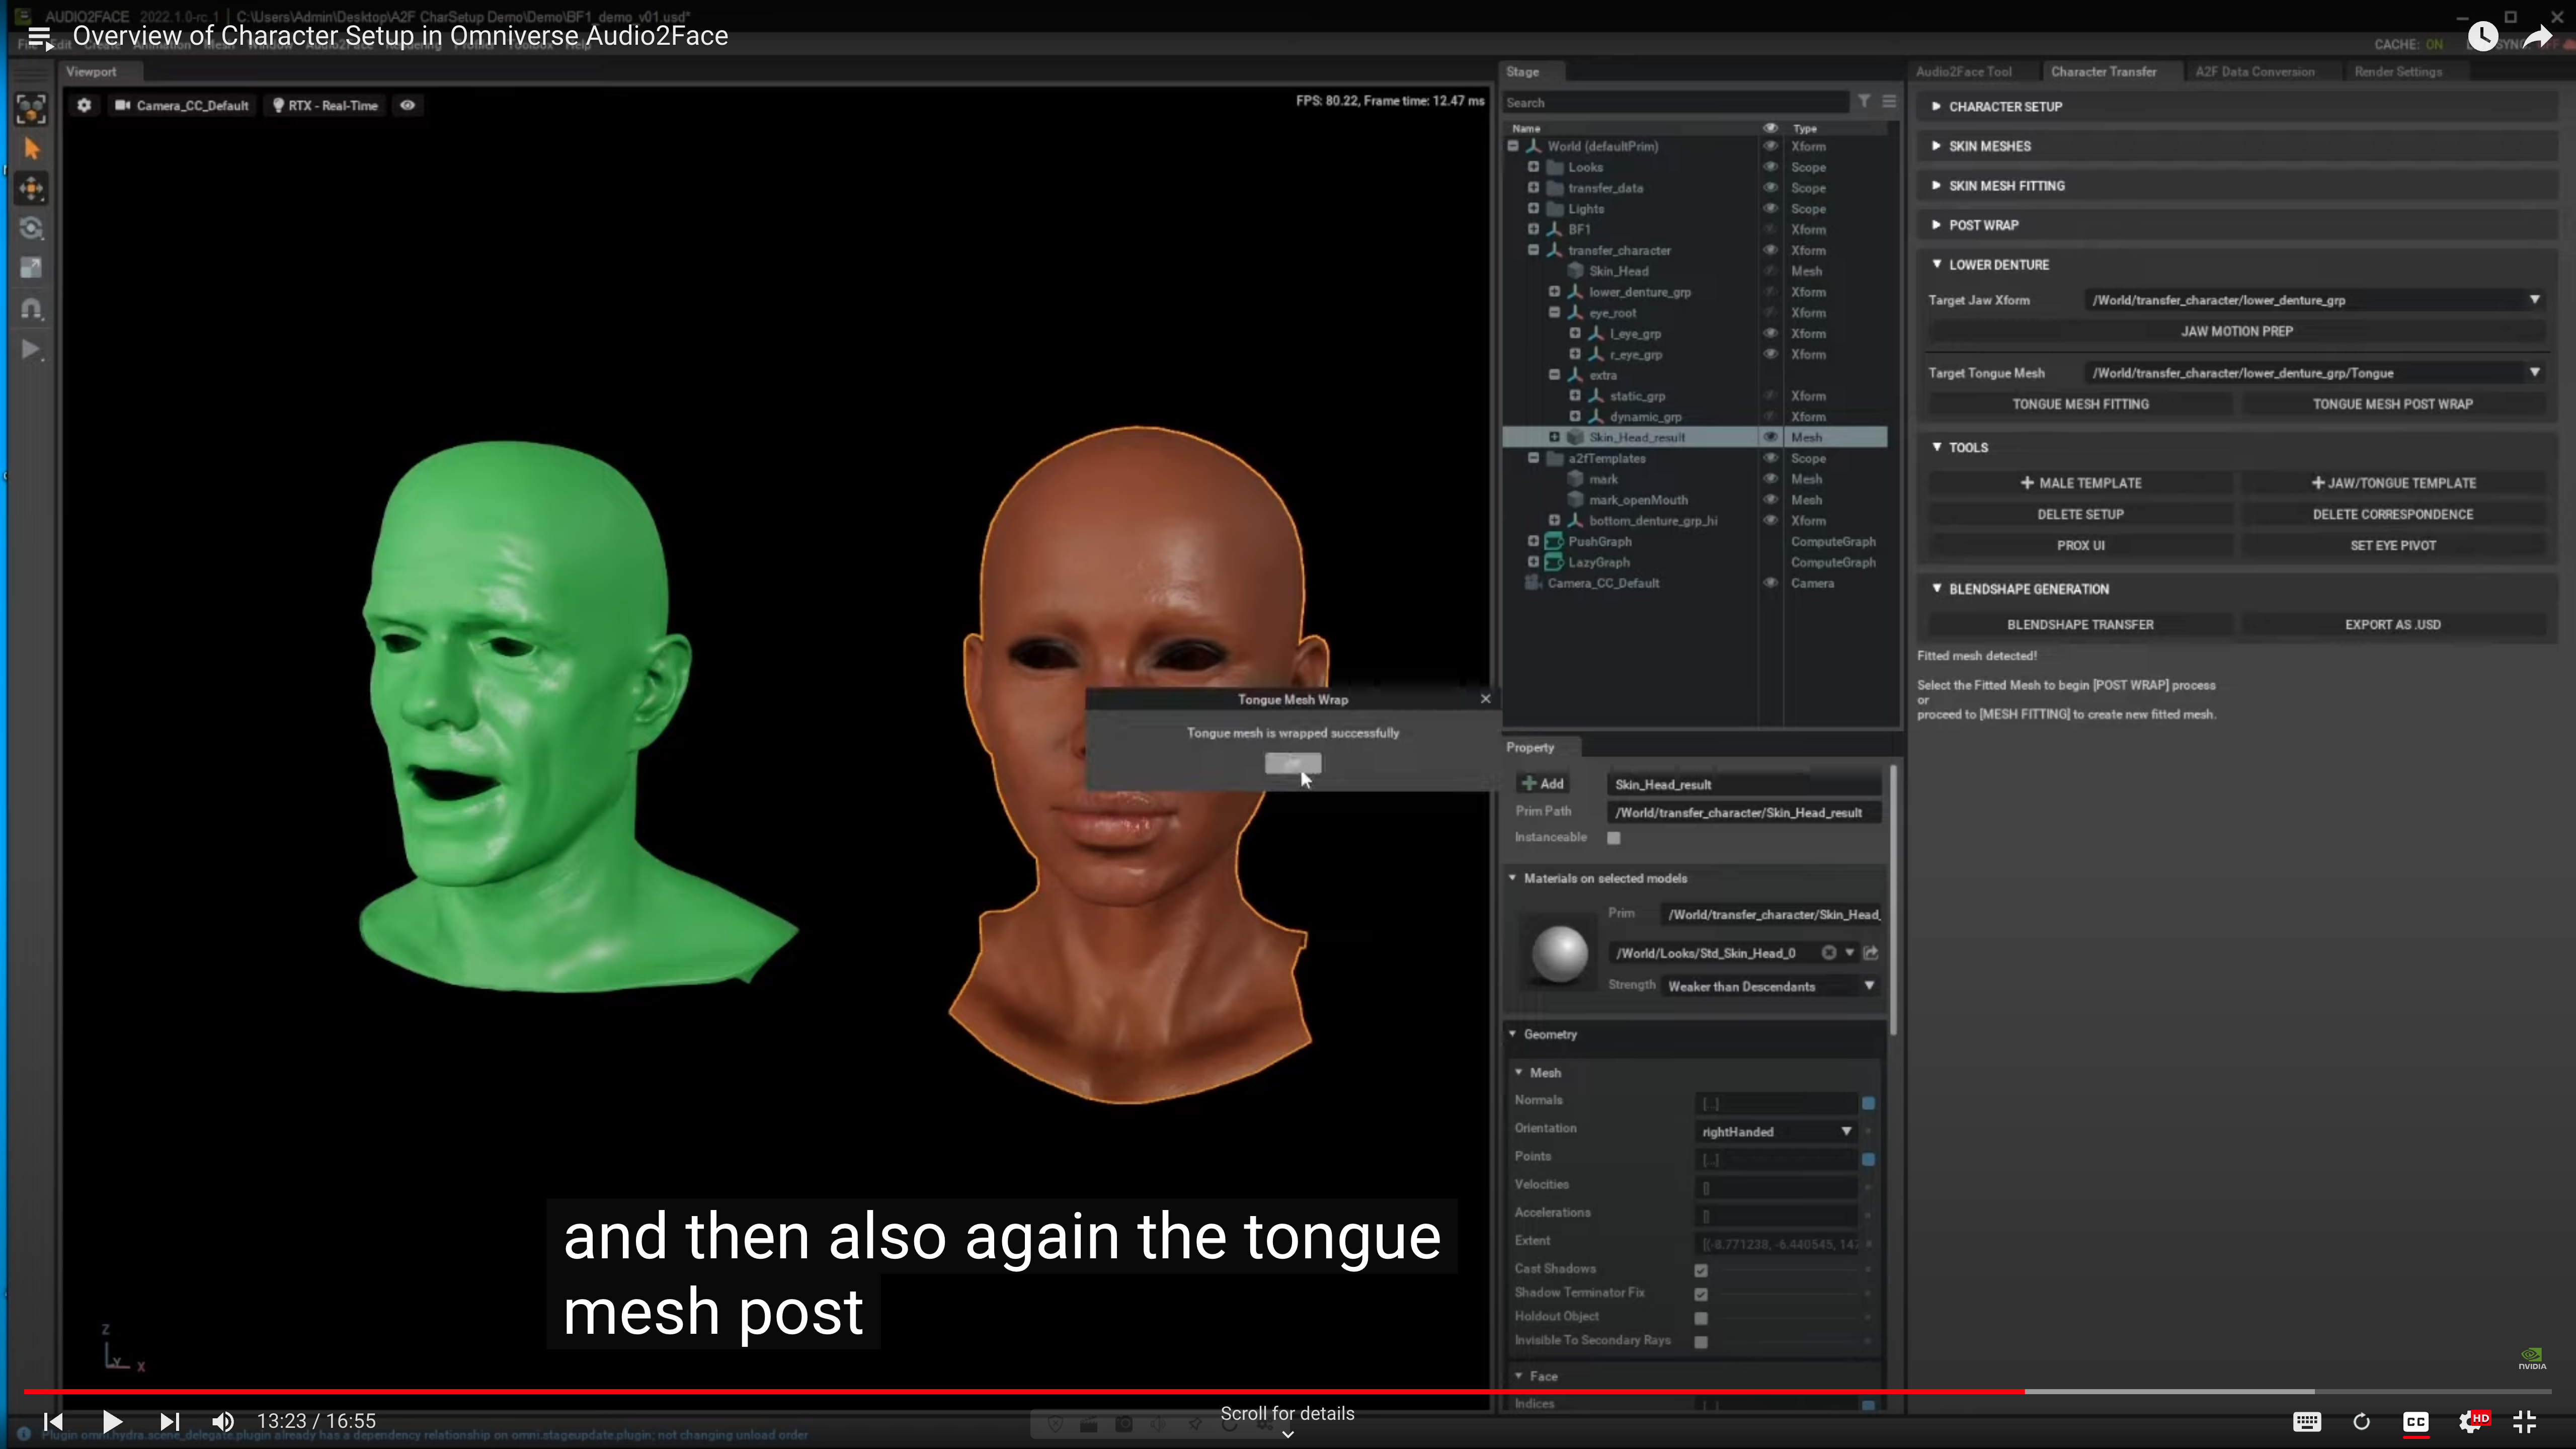The width and height of the screenshot is (2576, 1449).
Task: Mute the video volume
Action: point(223,1421)
